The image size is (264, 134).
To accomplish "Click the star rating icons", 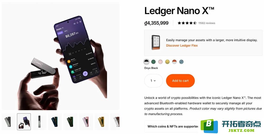I will pyautogui.click(x=187, y=23).
